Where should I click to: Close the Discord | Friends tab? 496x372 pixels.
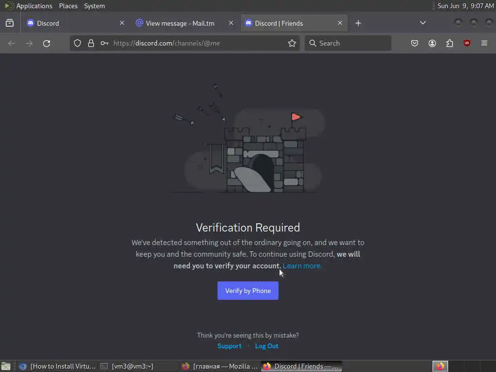pos(340,23)
